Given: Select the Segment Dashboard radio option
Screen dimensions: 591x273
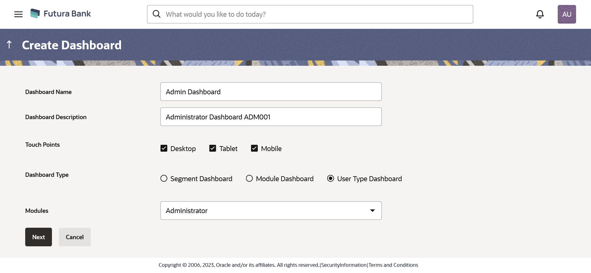Looking at the screenshot, I should (164, 178).
